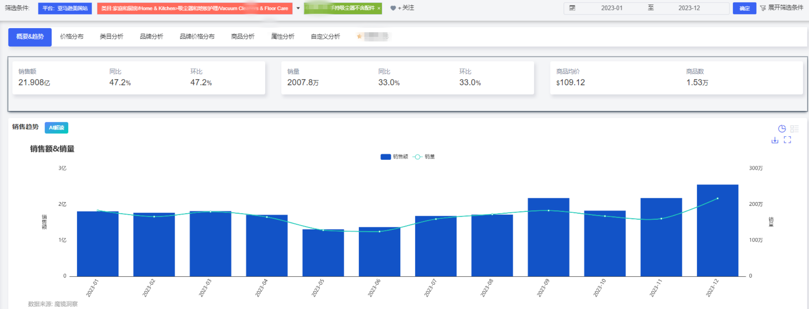The height and width of the screenshot is (309, 809).
Task: Expand 展开筛选条件 filter options
Action: point(785,8)
